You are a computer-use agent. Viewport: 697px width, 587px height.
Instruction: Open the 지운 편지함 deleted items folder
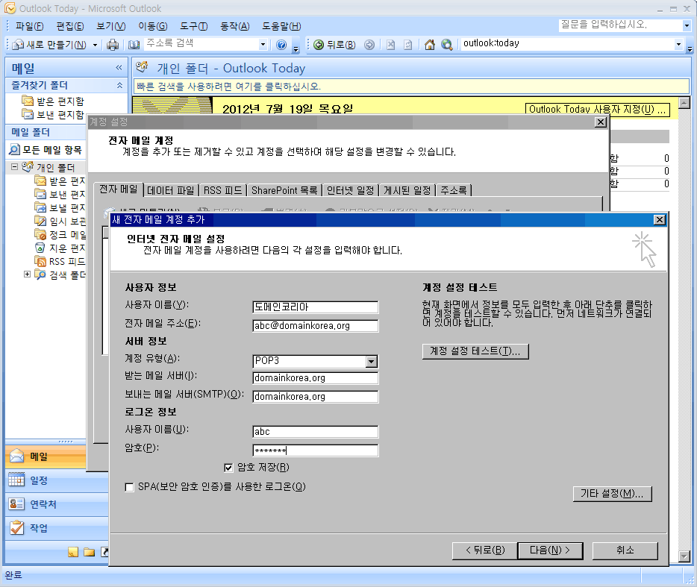click(x=60, y=248)
